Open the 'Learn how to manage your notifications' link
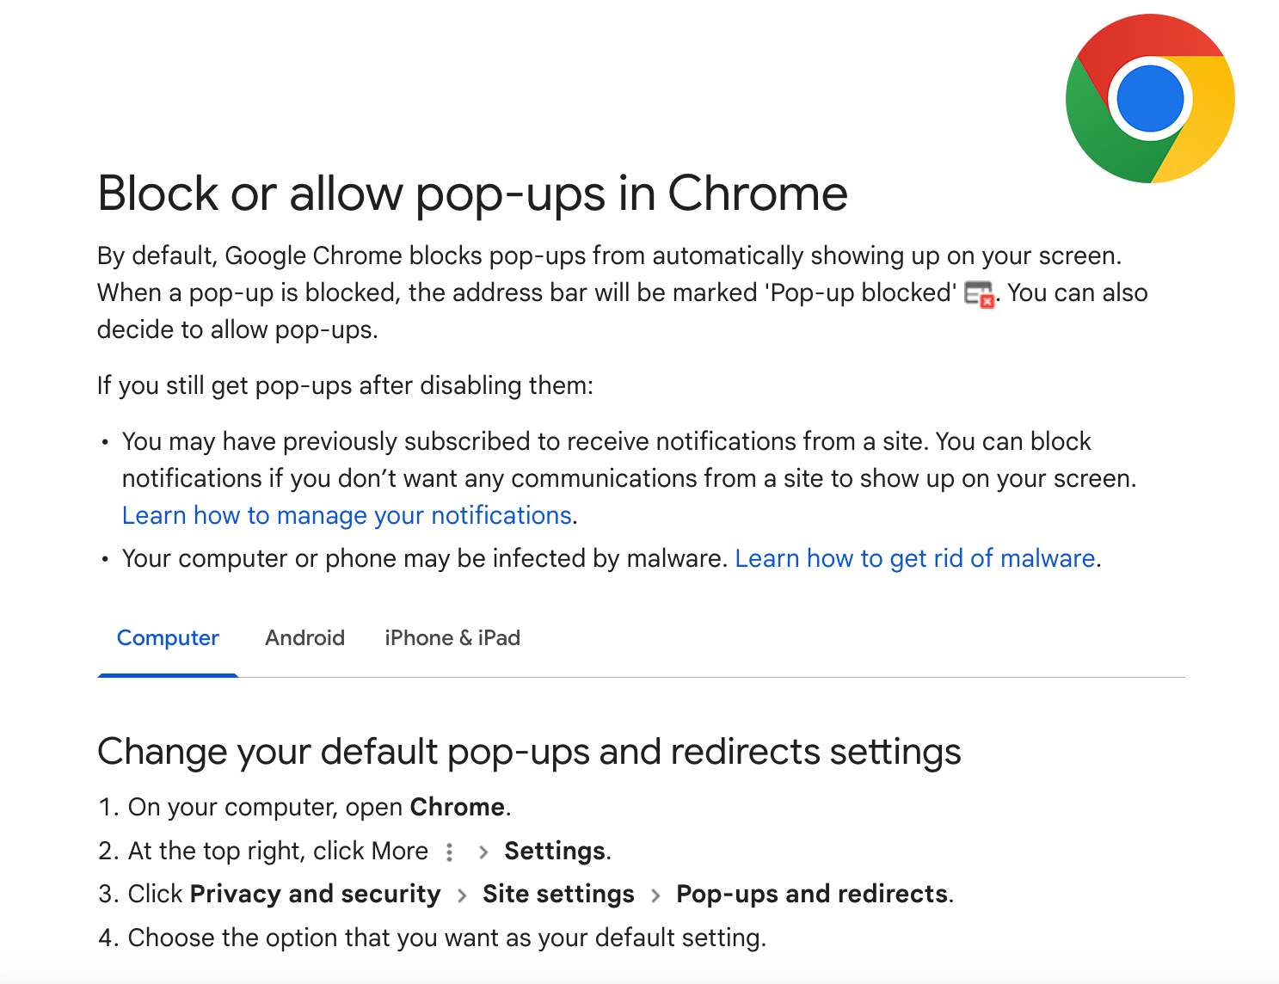 click(x=347, y=515)
